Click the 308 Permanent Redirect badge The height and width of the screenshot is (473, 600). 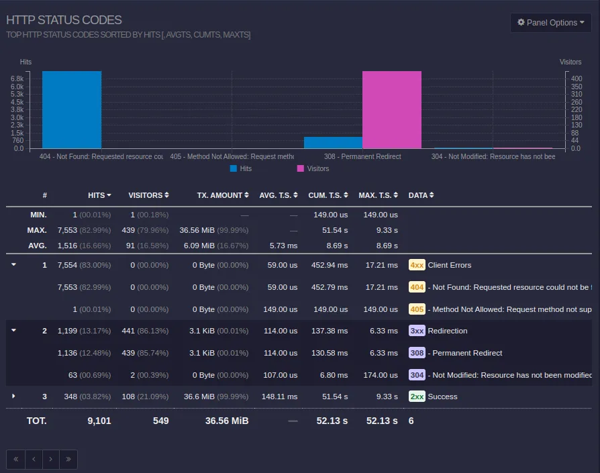[415, 353]
